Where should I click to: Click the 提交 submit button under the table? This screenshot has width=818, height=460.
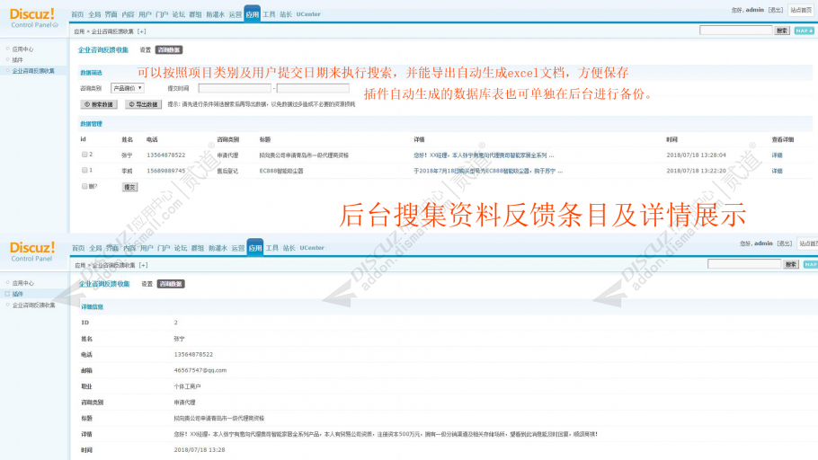click(129, 187)
